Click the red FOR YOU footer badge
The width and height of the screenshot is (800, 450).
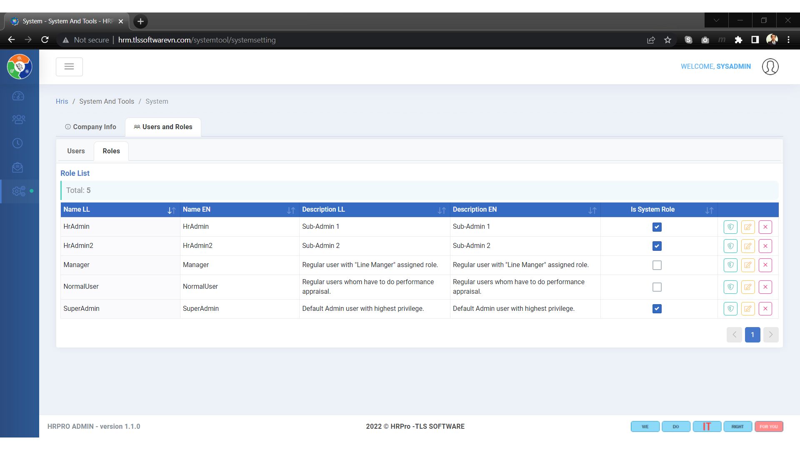pyautogui.click(x=769, y=427)
